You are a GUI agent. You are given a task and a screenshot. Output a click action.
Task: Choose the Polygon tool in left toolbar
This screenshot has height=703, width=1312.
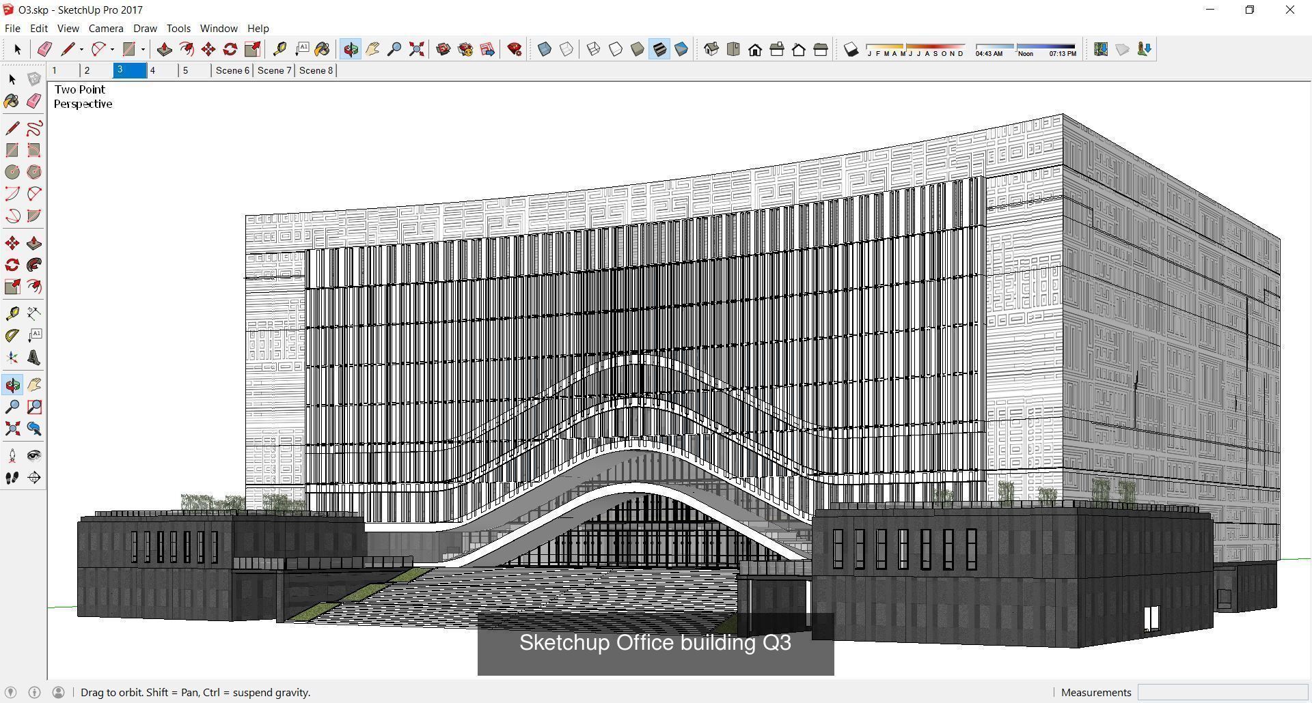pos(34,172)
